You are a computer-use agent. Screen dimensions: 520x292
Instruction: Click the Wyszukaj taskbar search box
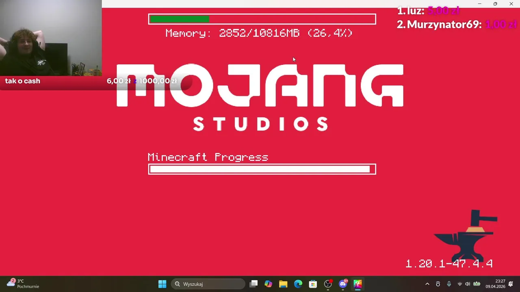[x=208, y=284]
